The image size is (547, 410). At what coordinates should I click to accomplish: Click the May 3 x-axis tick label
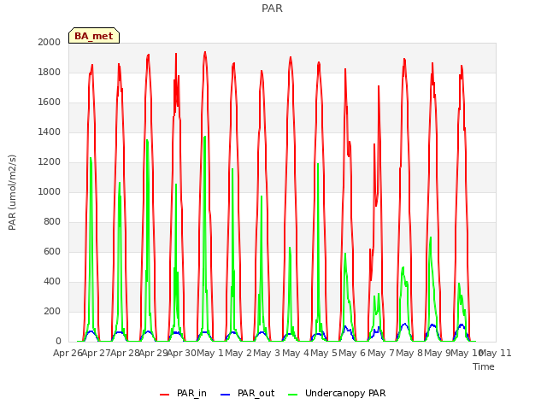click(x=268, y=353)
